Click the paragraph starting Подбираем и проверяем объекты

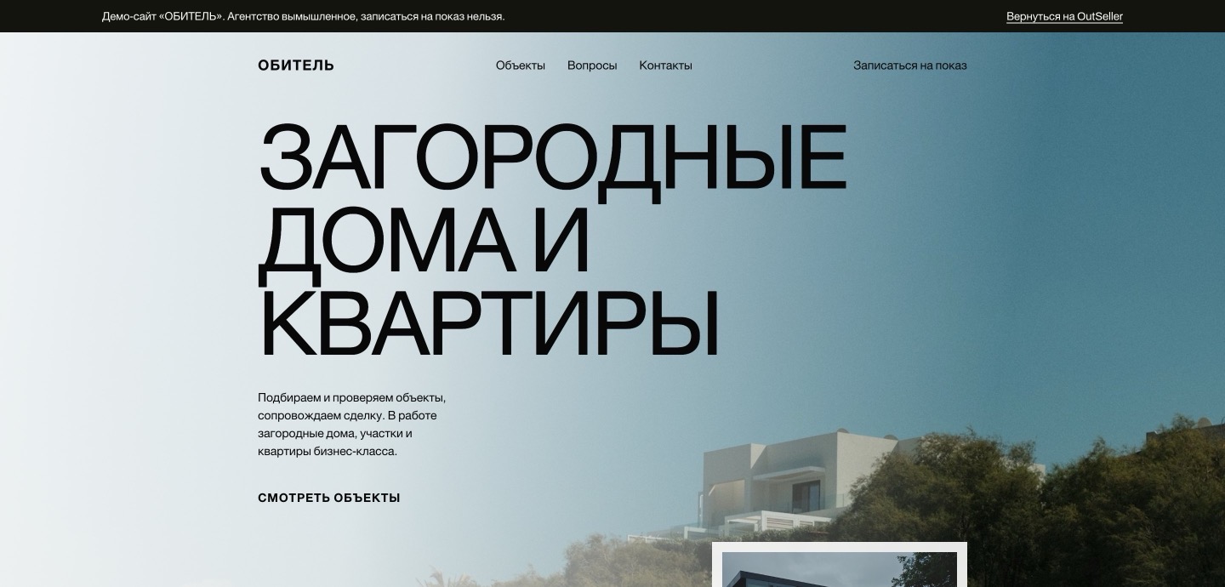[352, 425]
